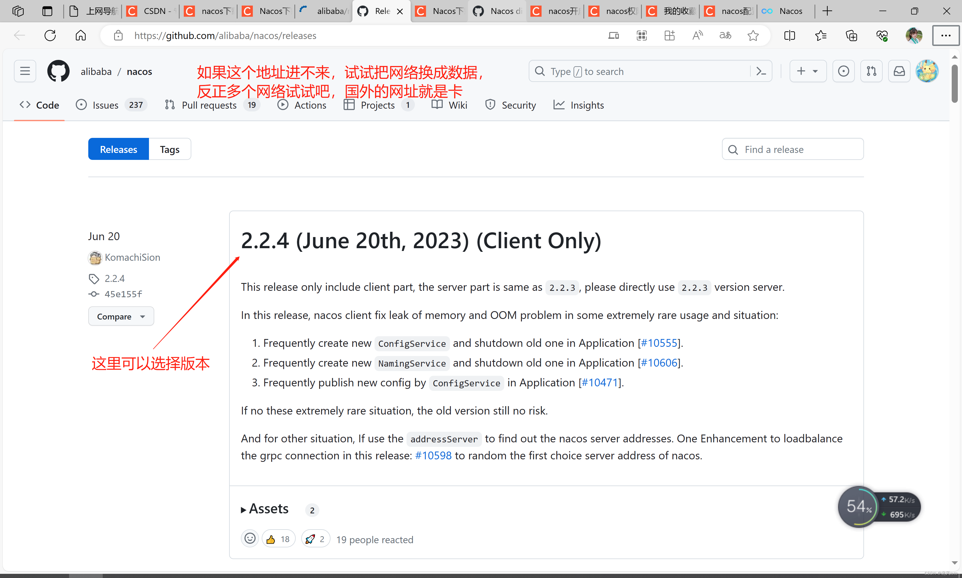Open the Compare dropdown for release 2.2.4
The height and width of the screenshot is (578, 962).
click(x=121, y=316)
